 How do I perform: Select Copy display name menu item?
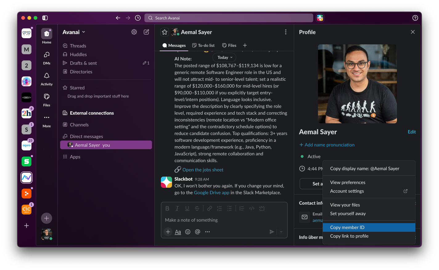[369, 169]
